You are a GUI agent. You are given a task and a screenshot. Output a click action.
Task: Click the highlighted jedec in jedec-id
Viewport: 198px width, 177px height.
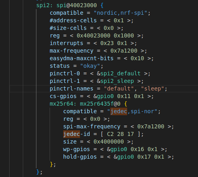[x=72, y=134]
